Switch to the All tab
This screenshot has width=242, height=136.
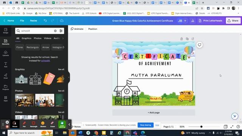point(18,38)
